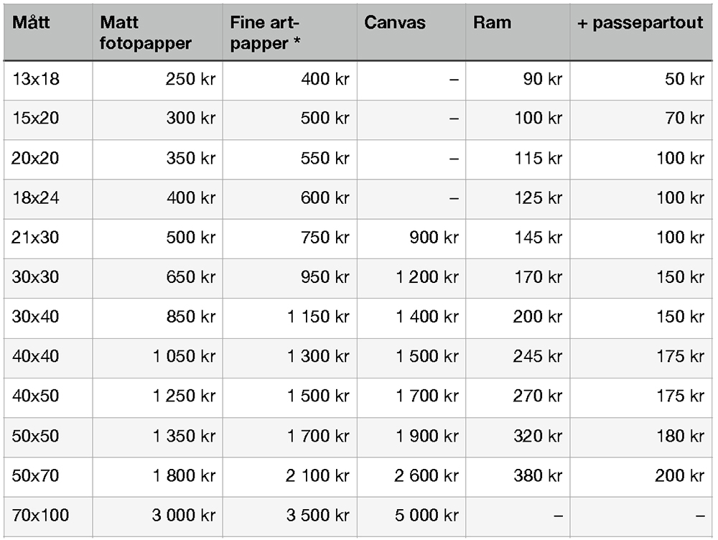The image size is (718, 540).
Task: Click the 13x18 size row label
Action: pos(36,79)
